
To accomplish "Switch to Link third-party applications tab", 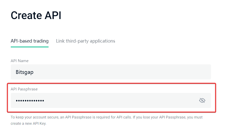I will [x=86, y=41].
